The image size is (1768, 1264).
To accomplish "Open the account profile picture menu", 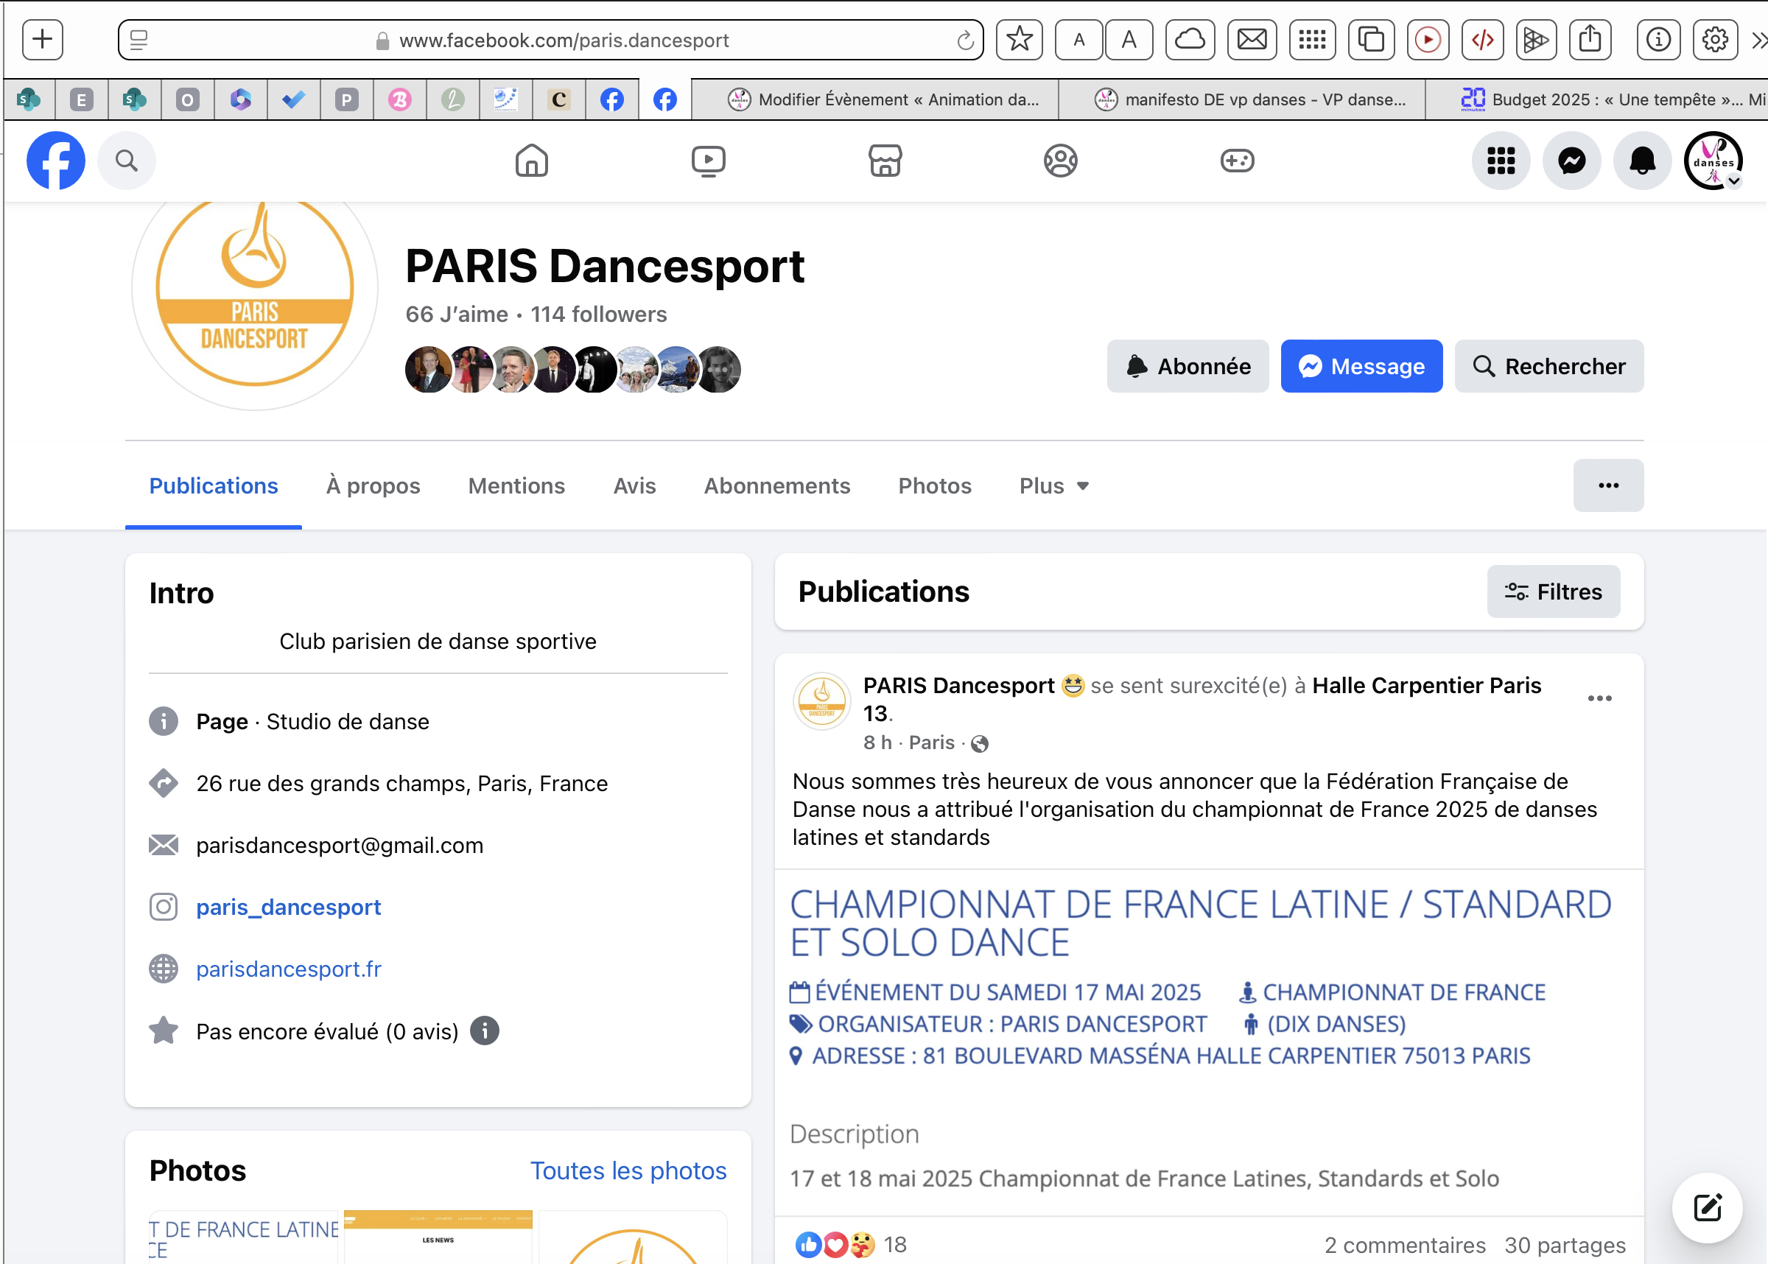I will [1713, 161].
